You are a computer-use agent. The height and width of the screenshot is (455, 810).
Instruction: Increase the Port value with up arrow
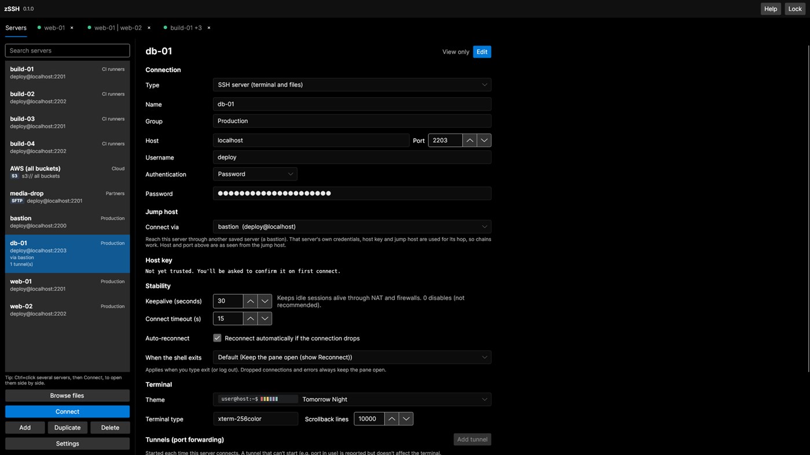[470, 140]
